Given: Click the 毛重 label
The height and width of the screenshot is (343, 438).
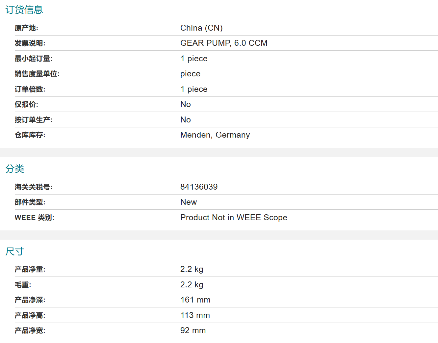Looking at the screenshot, I should (x=23, y=285).
